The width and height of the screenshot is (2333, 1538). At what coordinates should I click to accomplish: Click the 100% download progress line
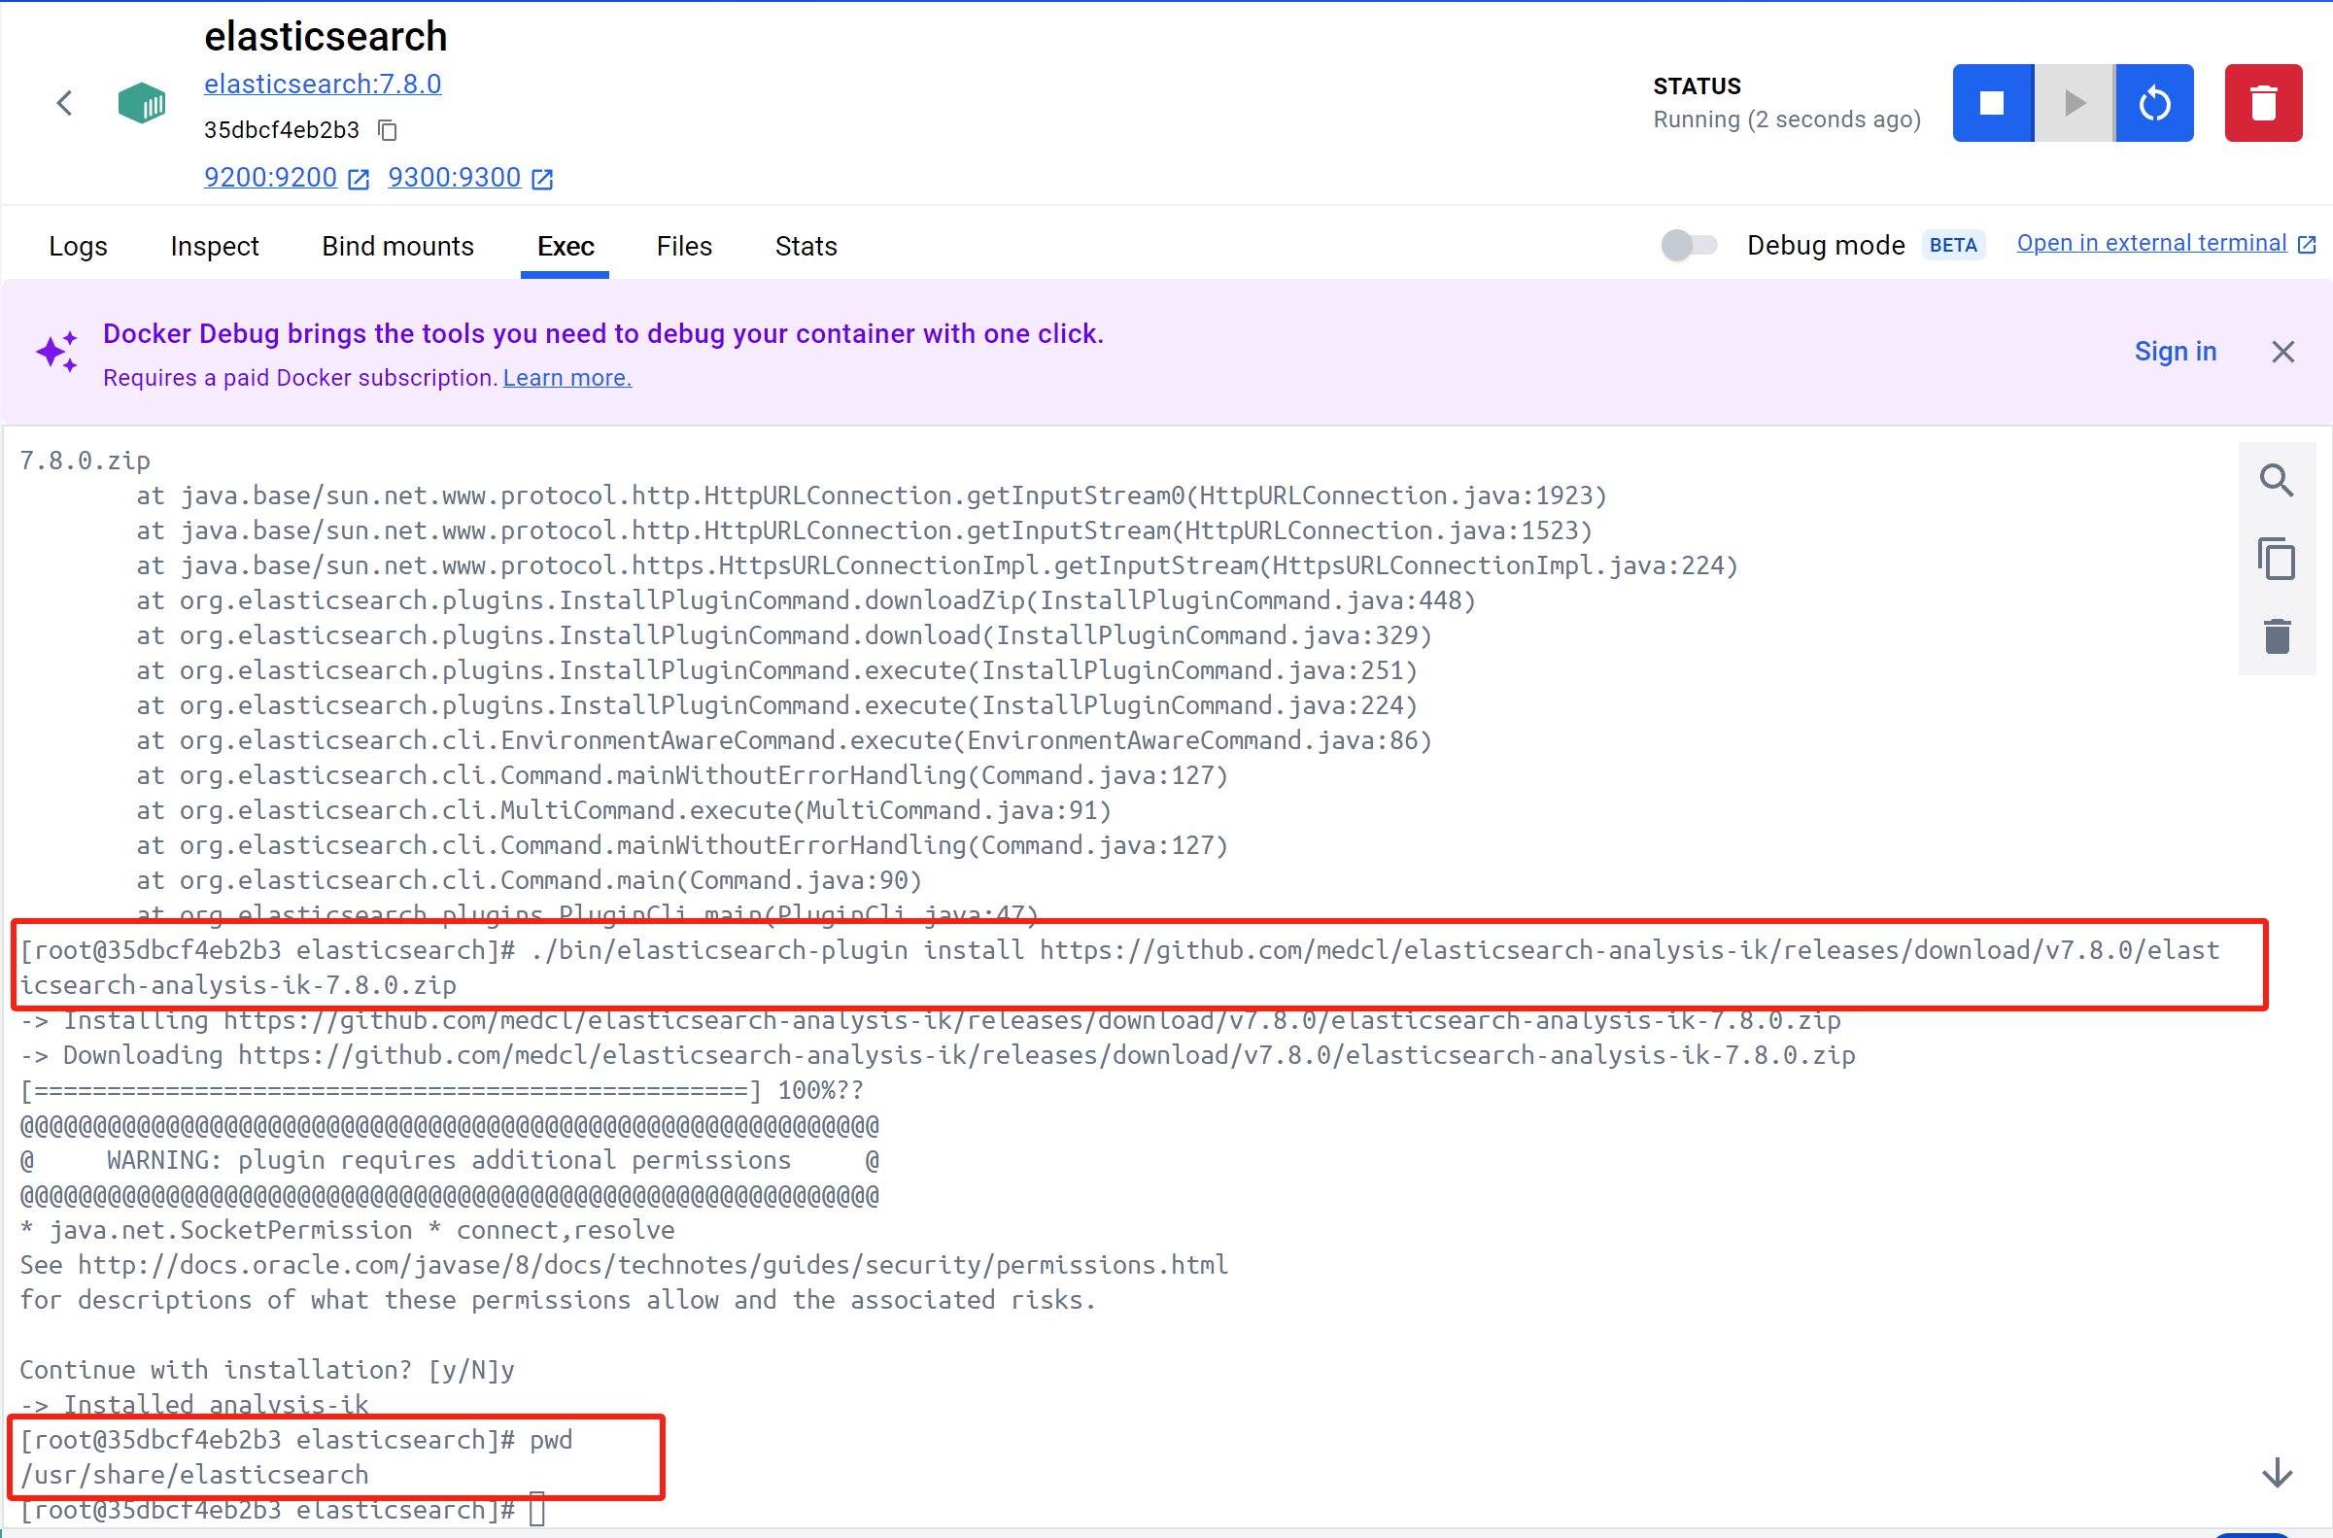coord(441,1091)
